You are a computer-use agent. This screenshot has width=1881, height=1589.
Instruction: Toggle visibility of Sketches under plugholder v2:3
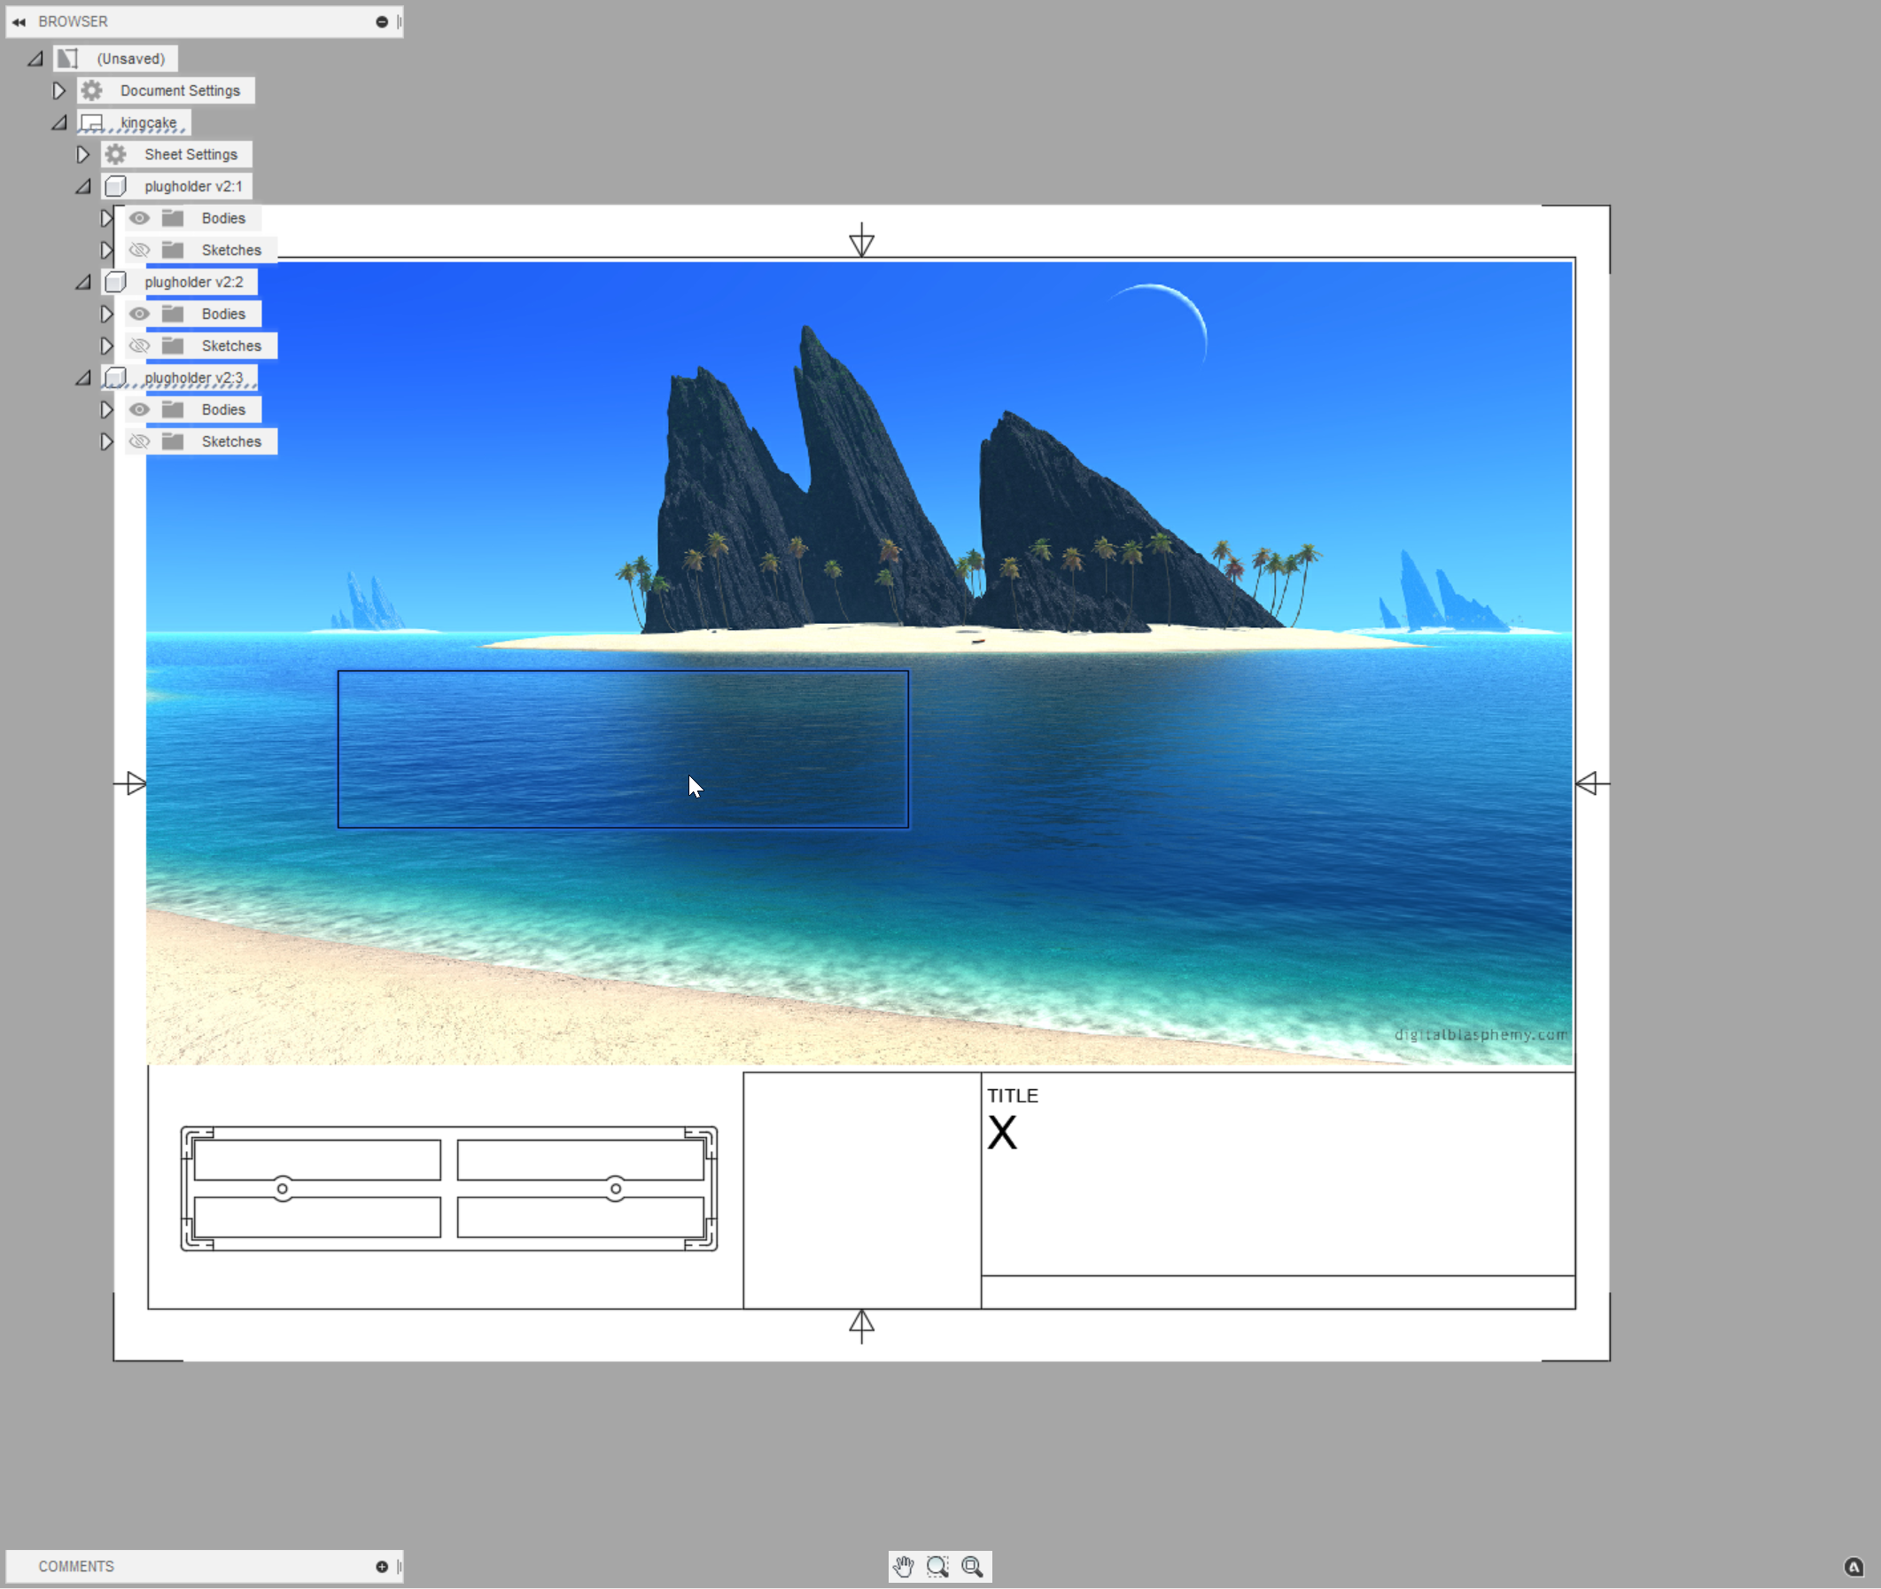coord(141,440)
